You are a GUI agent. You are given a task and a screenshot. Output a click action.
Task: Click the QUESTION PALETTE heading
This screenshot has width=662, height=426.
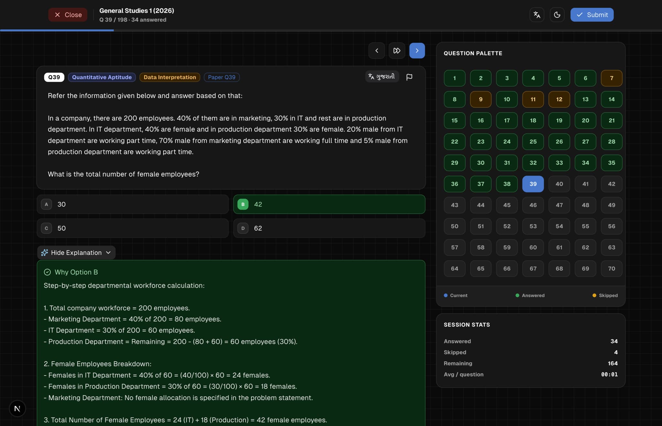[x=473, y=53]
